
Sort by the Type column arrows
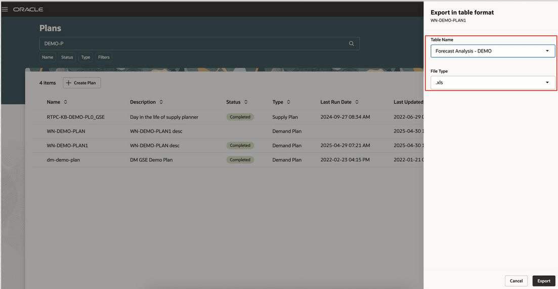pos(288,102)
